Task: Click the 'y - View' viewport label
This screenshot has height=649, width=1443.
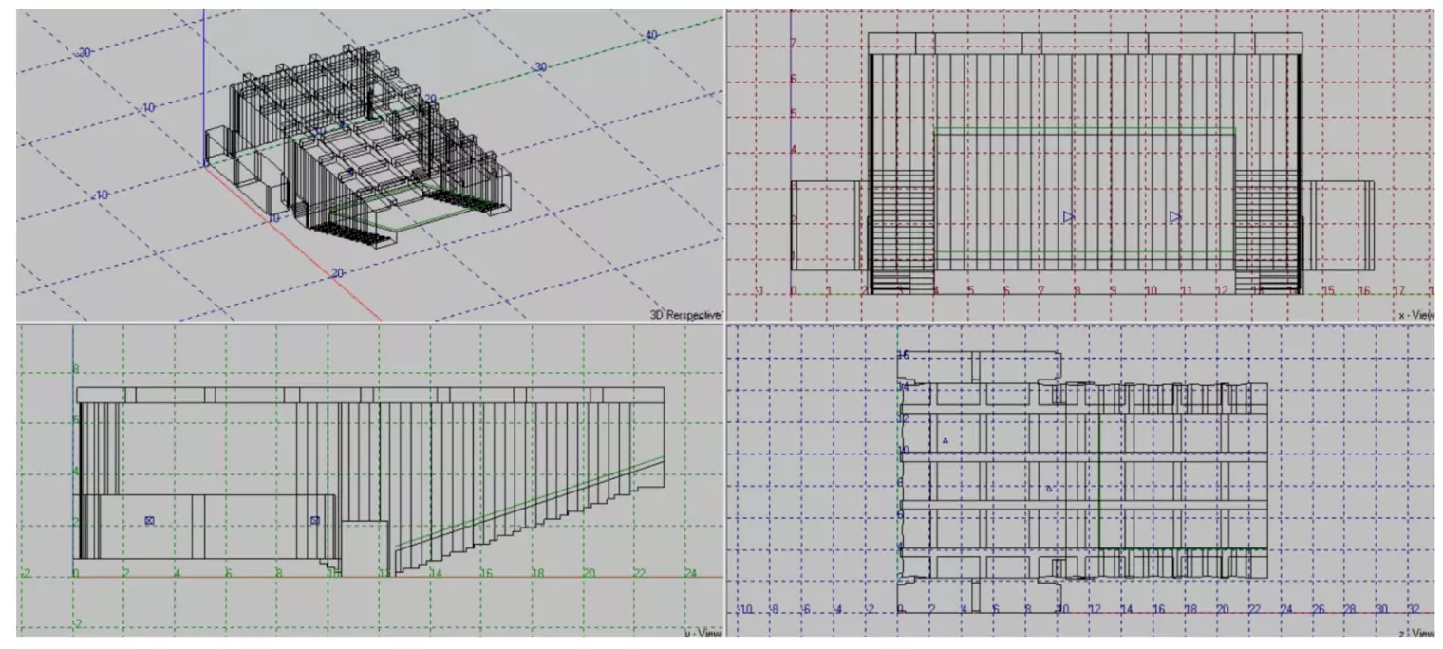Action: [702, 633]
